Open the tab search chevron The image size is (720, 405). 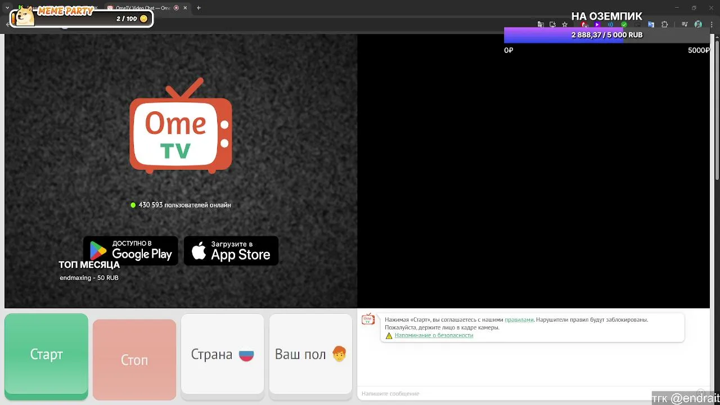click(7, 8)
